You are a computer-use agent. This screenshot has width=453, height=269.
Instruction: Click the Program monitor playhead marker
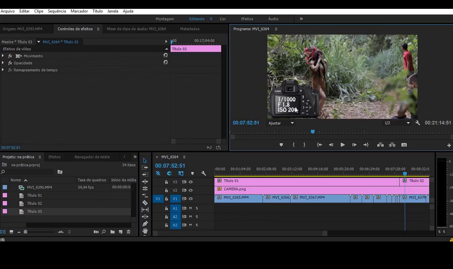[312, 132]
